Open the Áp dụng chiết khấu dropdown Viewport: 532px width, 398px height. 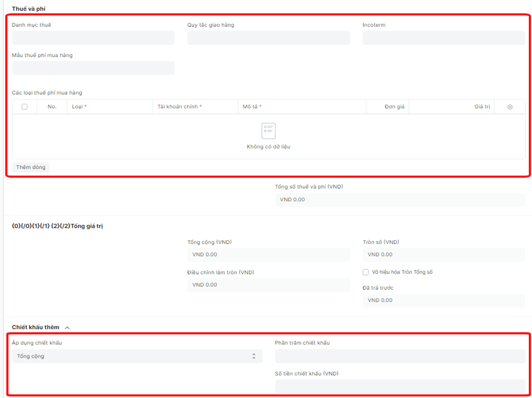[x=137, y=356]
